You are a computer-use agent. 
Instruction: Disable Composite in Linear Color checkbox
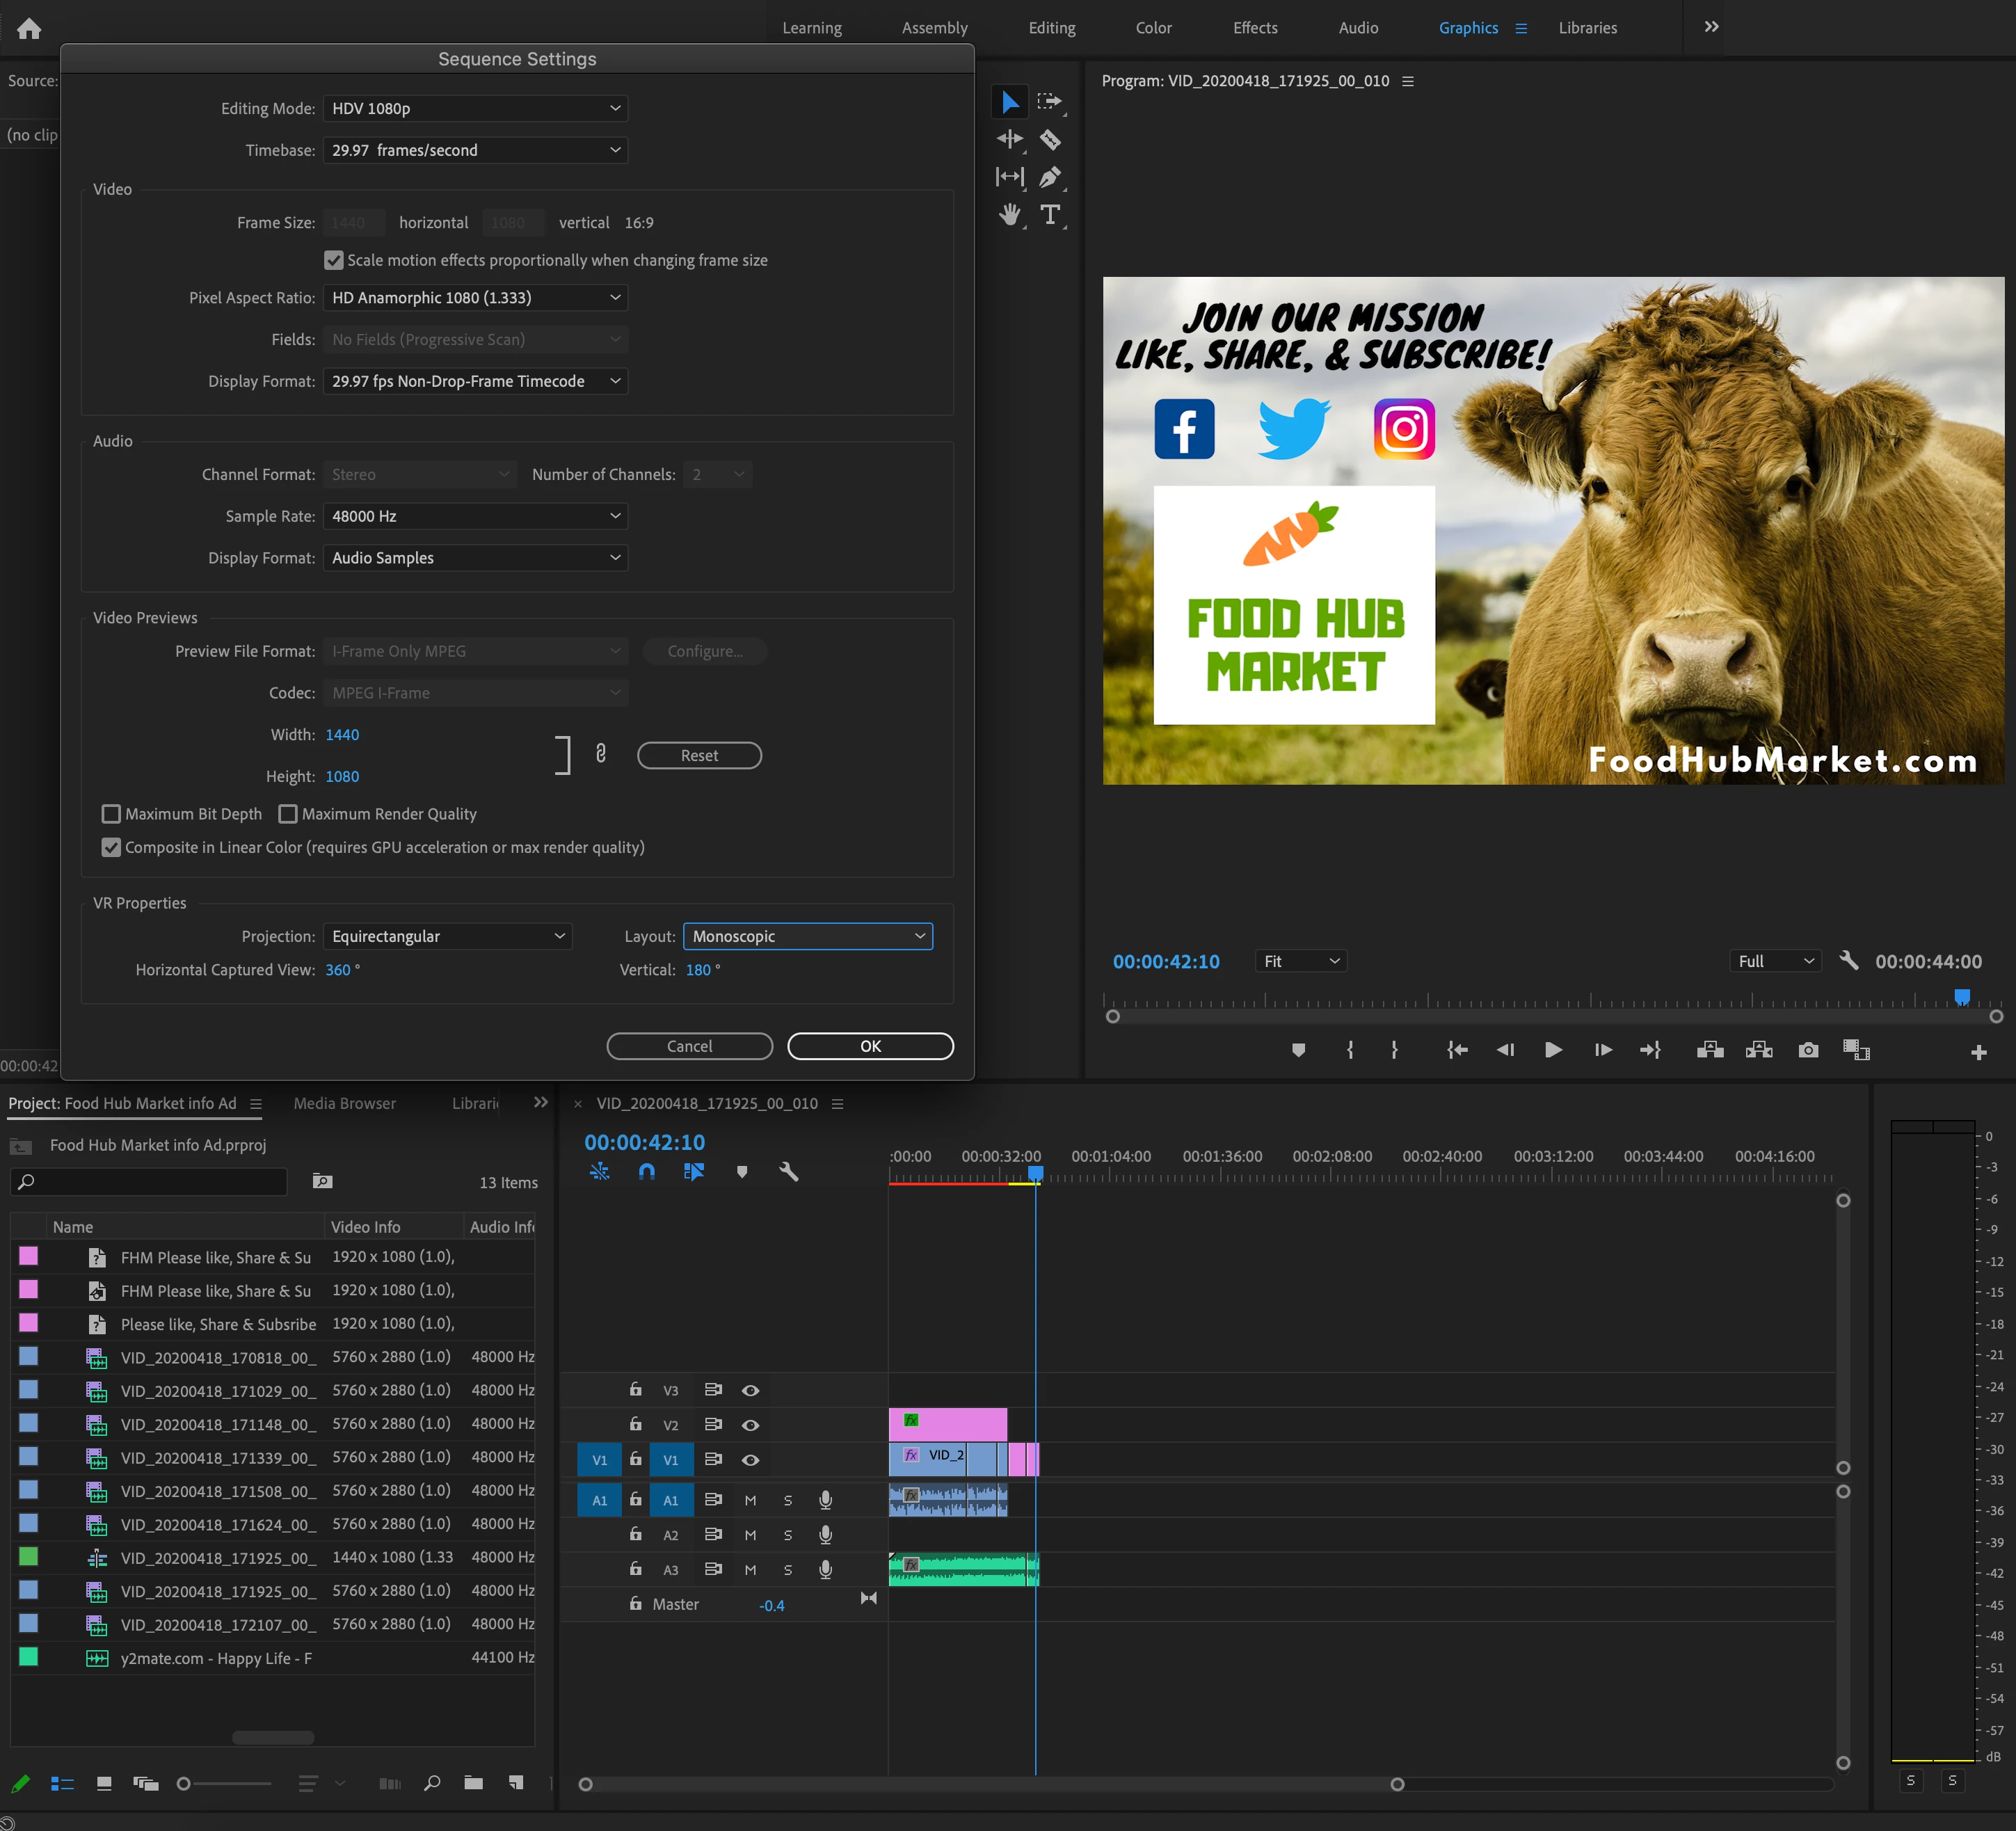click(111, 847)
